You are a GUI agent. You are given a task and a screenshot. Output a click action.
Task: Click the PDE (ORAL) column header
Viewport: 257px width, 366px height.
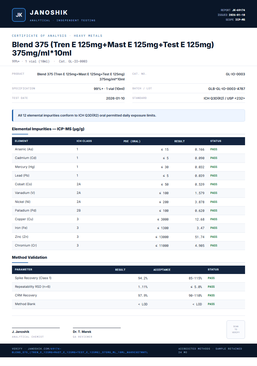(x=132, y=141)
